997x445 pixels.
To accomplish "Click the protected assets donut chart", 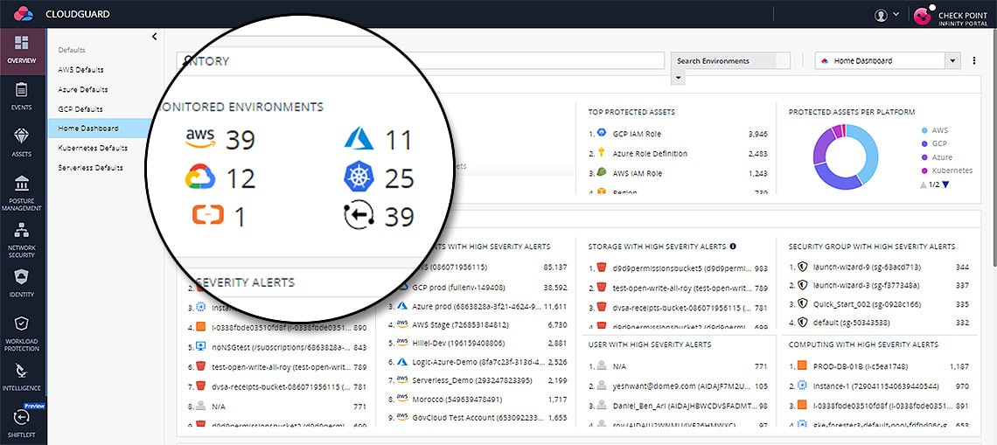I will pyautogui.click(x=846, y=156).
